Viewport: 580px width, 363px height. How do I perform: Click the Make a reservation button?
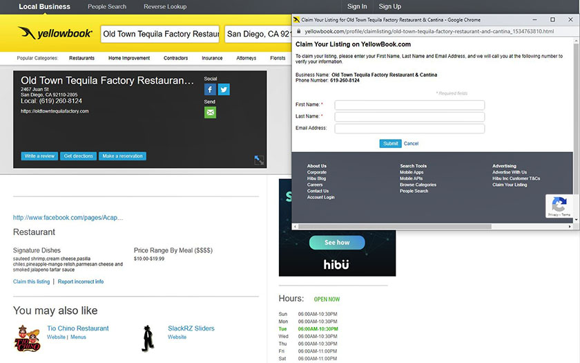pyautogui.click(x=122, y=156)
